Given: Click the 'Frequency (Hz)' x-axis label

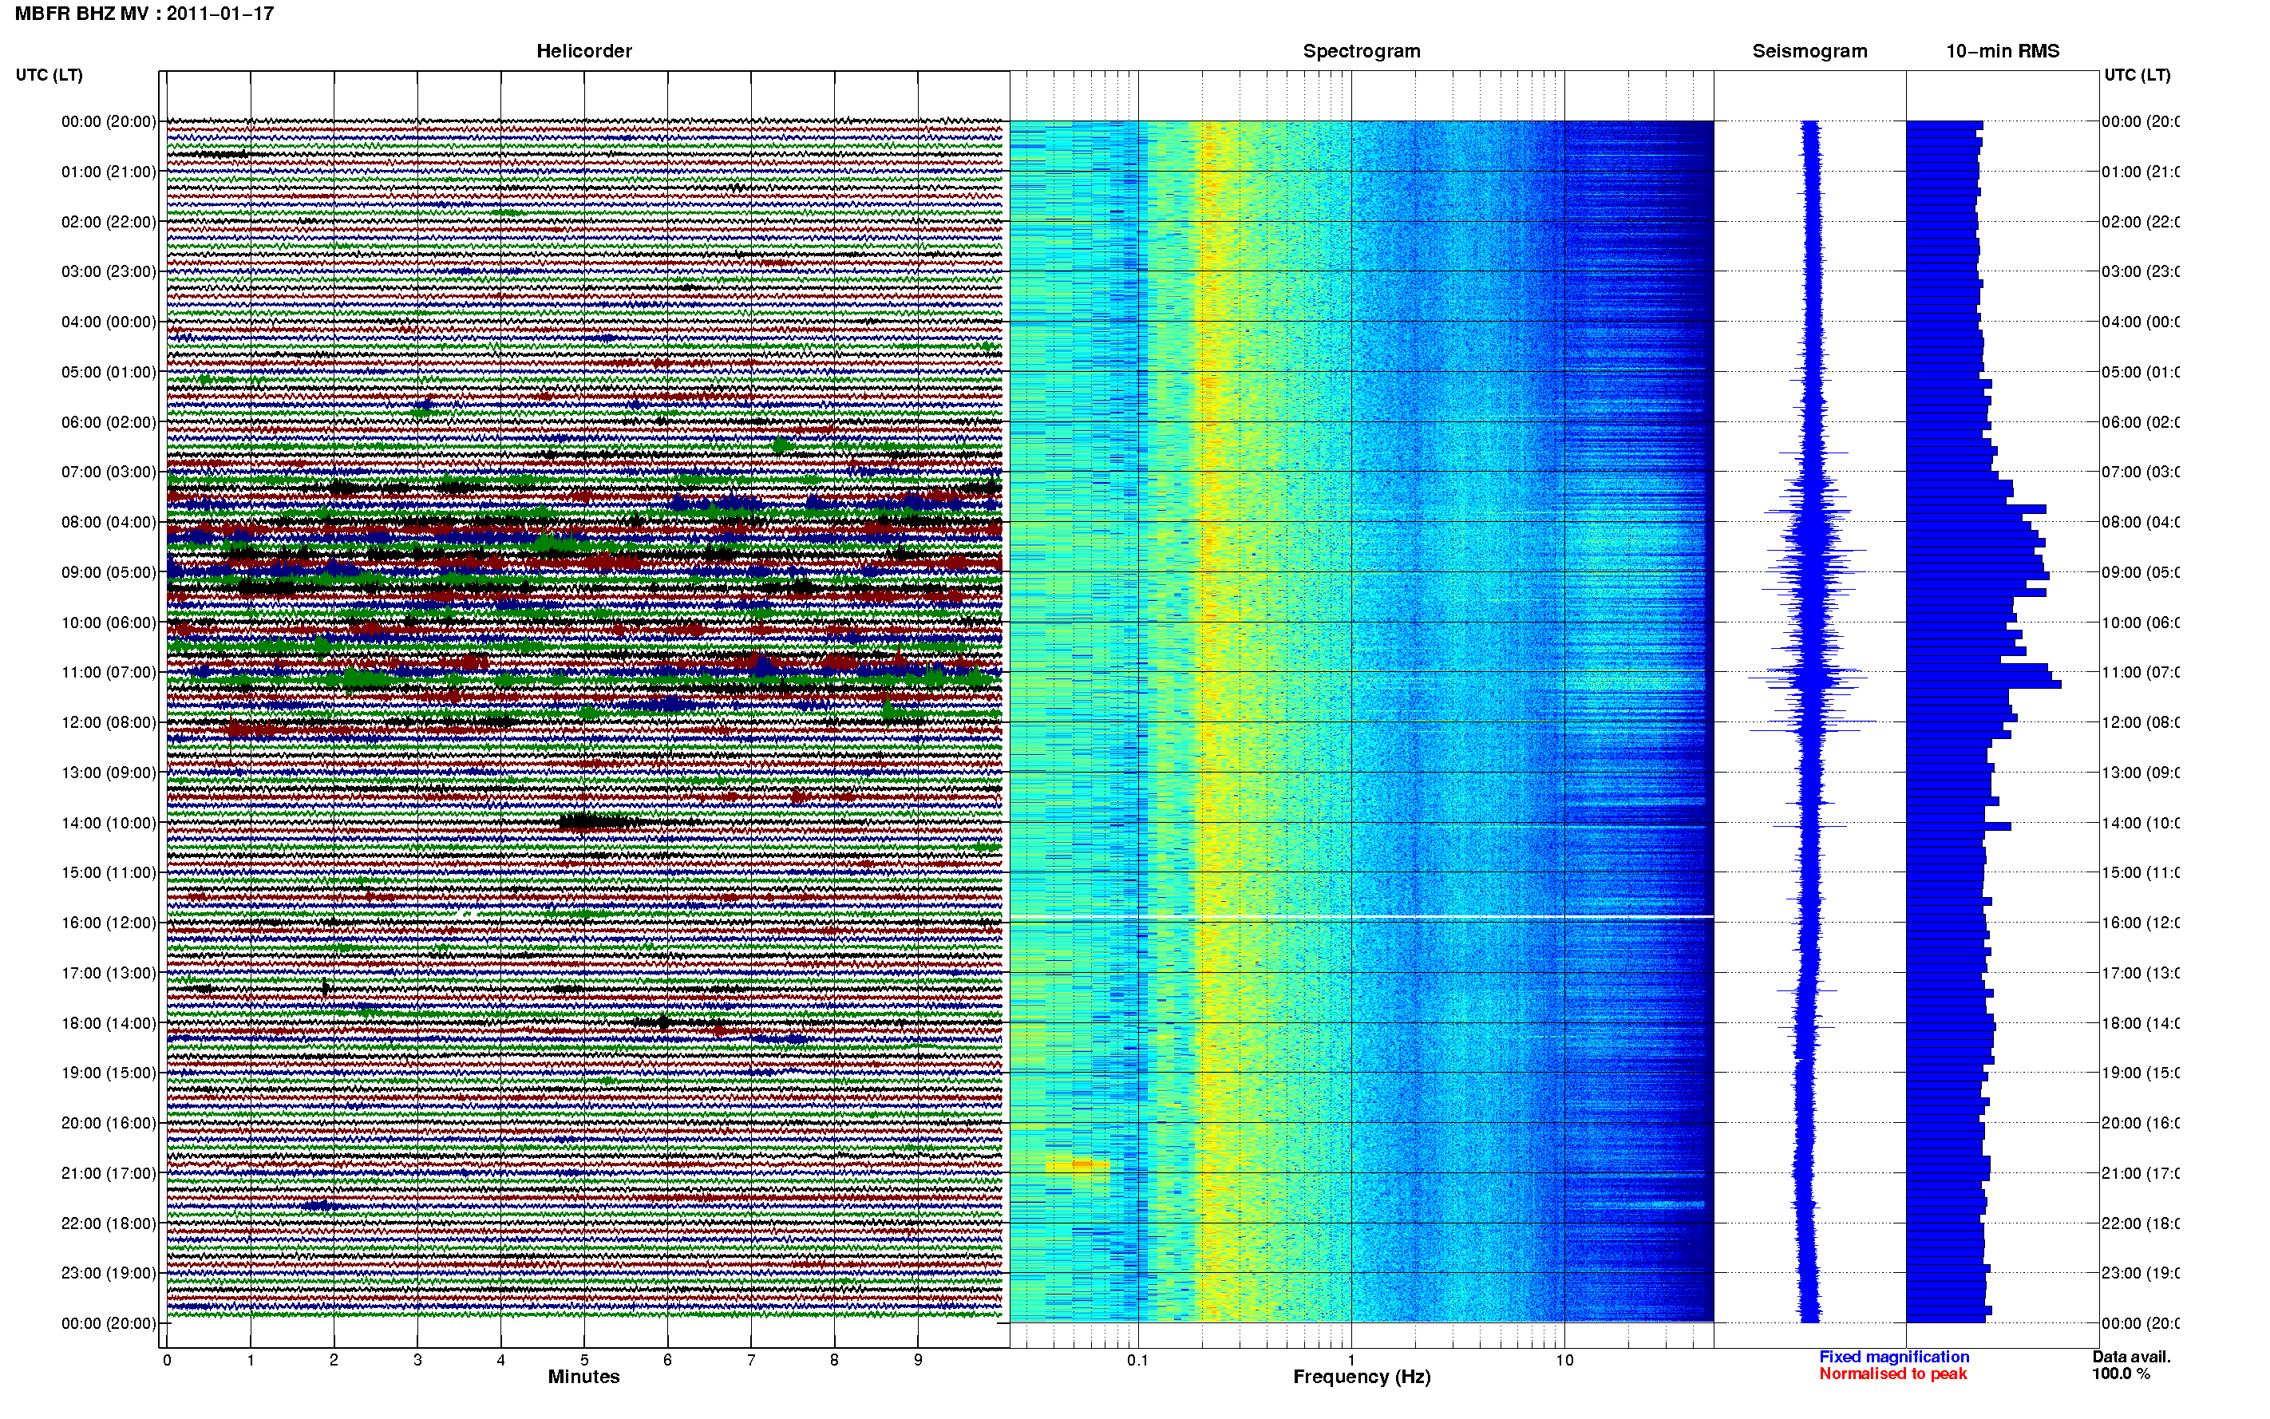Looking at the screenshot, I should pos(1362,1377).
